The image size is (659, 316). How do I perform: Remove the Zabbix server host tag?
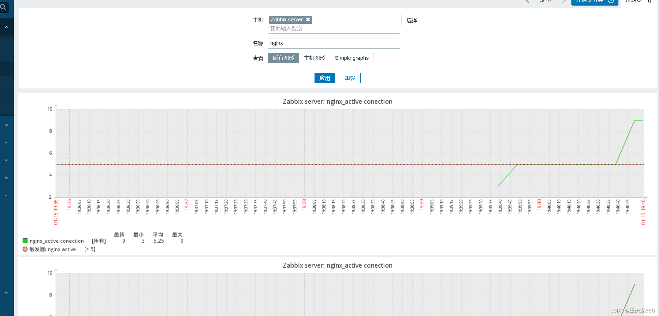308,20
